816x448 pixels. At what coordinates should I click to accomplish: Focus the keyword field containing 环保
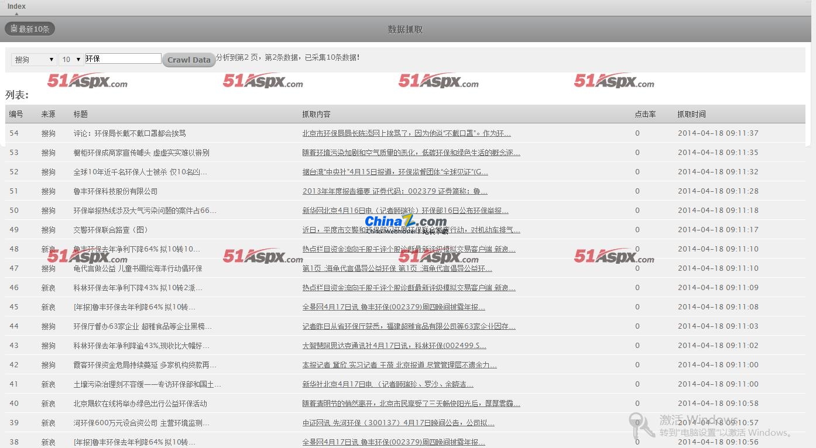(123, 58)
